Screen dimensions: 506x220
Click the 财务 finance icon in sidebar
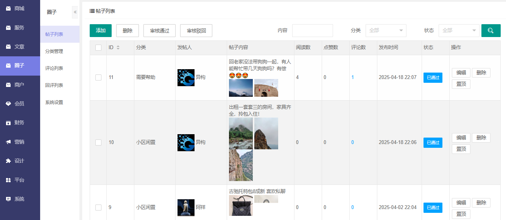click(8, 122)
